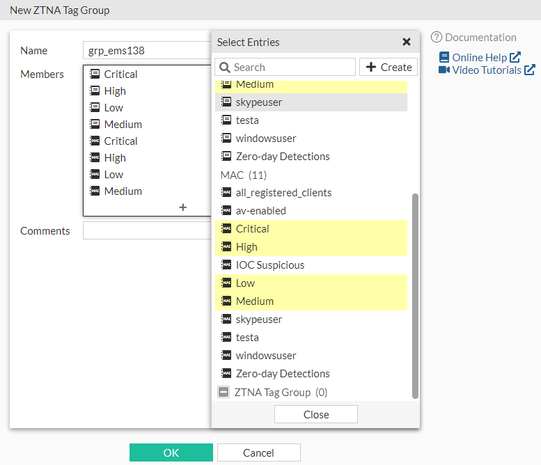541x465 pixels.
Task: Toggle the av-enabled MAC entry
Action: [260, 211]
